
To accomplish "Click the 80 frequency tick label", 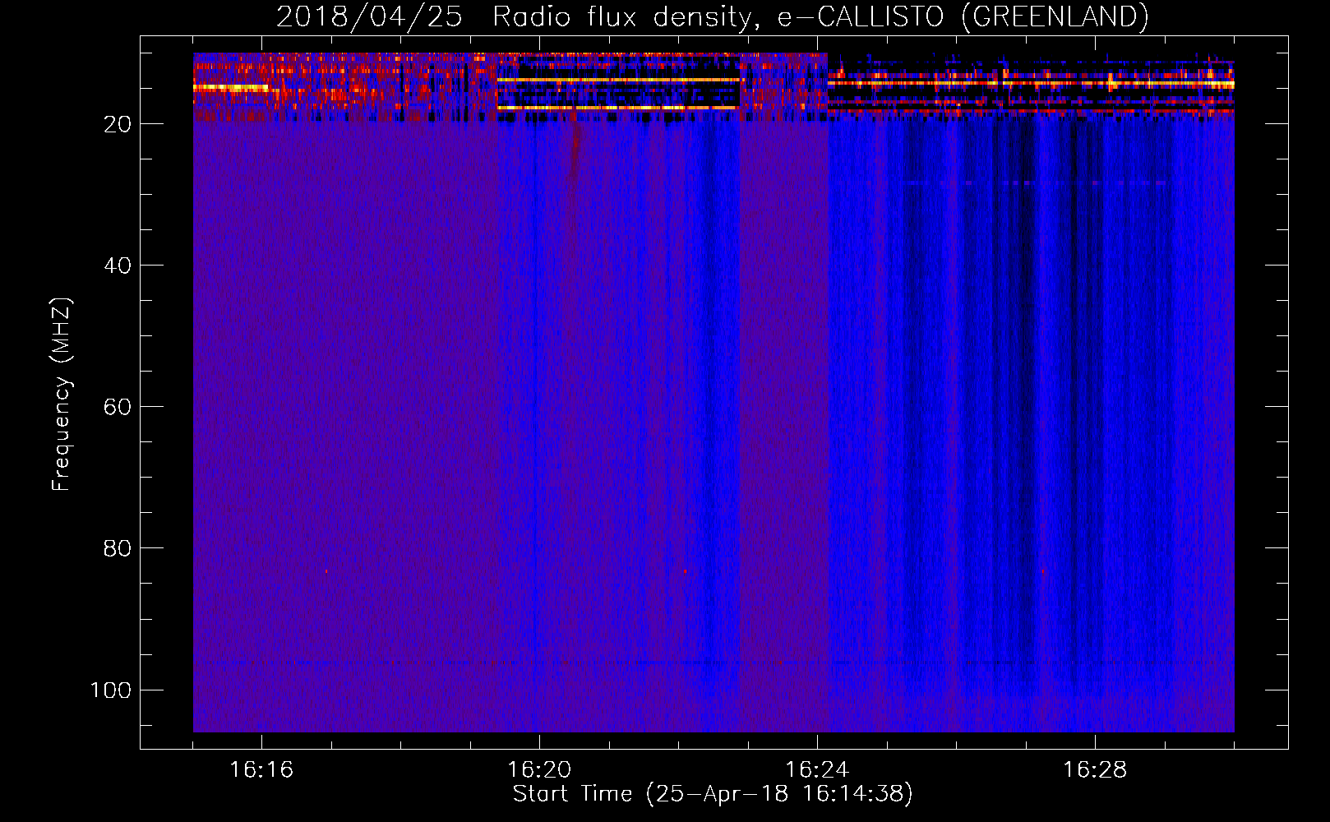I will point(118,548).
